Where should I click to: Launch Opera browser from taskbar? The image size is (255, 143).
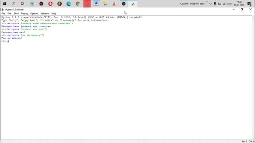click(51, 4)
